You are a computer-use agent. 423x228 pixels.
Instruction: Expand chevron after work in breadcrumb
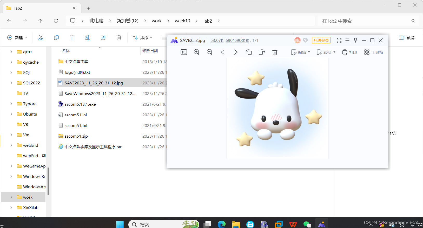click(x=168, y=21)
